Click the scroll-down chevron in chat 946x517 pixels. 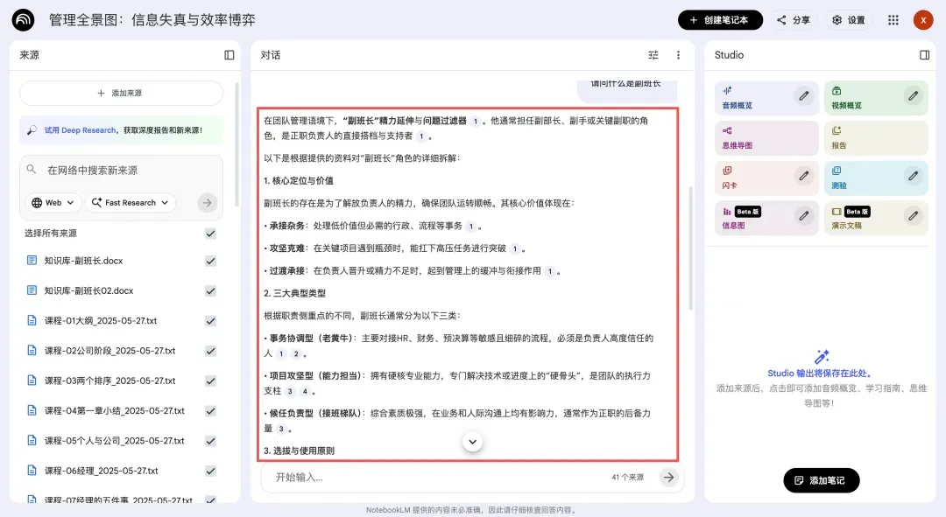(x=472, y=442)
